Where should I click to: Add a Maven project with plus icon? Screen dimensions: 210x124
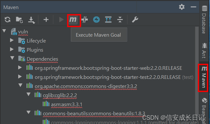[46, 19]
